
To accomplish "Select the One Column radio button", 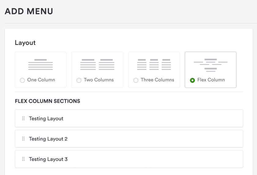I will point(22,80).
